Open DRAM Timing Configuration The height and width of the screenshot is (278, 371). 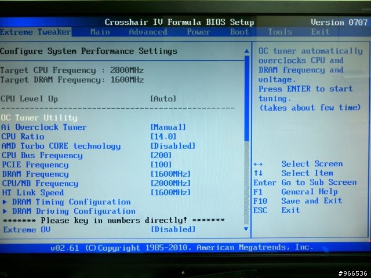(x=71, y=202)
